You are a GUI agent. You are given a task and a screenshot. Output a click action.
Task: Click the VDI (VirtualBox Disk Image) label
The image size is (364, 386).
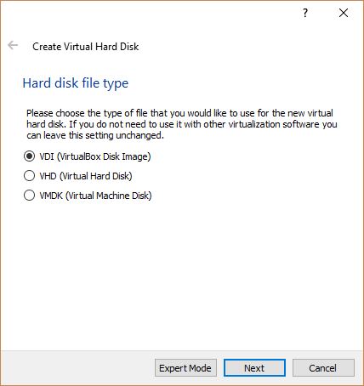(x=95, y=156)
